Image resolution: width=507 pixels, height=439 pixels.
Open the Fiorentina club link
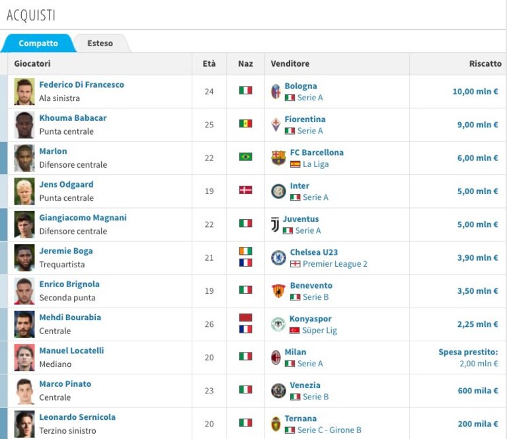(x=305, y=119)
